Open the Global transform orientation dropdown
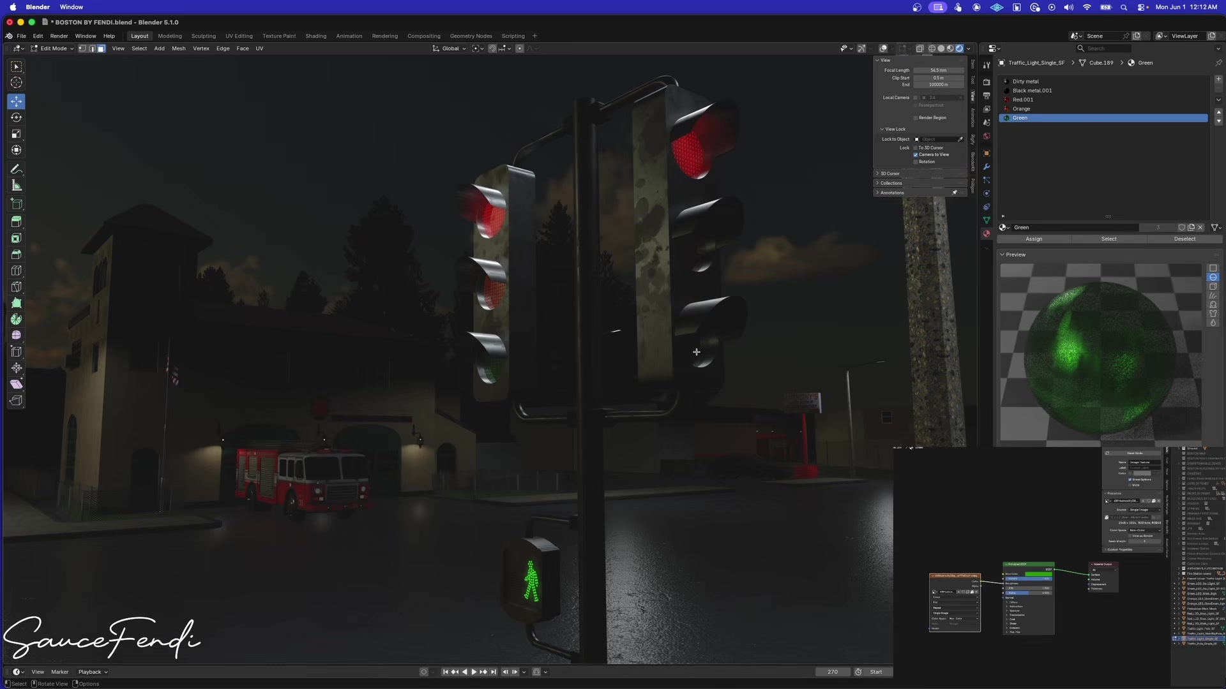The width and height of the screenshot is (1226, 689). [x=450, y=48]
